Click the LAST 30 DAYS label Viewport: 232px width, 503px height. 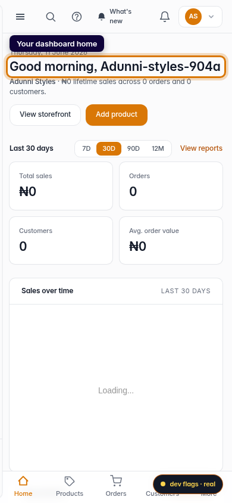point(186,291)
